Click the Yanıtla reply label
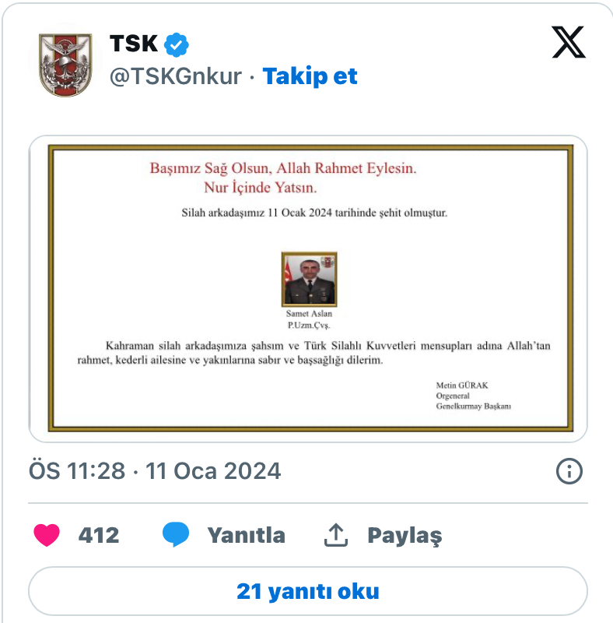The image size is (613, 623). click(x=246, y=535)
